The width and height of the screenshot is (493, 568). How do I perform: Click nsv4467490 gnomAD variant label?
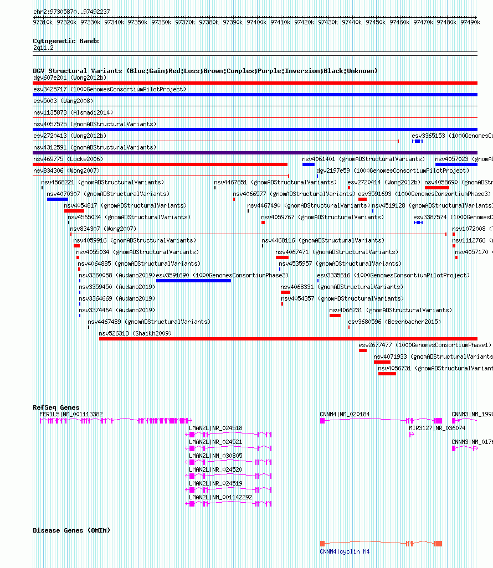pyautogui.click(x=309, y=205)
